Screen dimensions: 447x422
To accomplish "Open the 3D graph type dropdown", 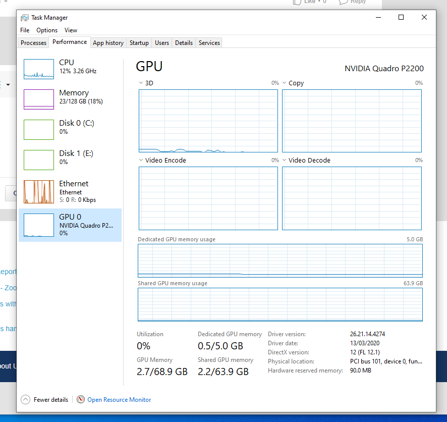I will (x=141, y=83).
